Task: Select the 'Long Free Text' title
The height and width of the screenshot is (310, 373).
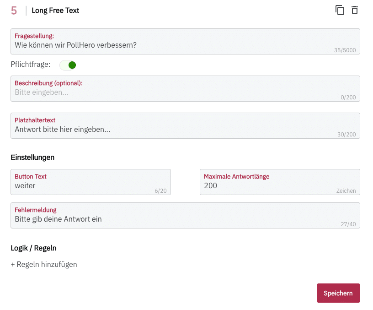Action: tap(55, 11)
